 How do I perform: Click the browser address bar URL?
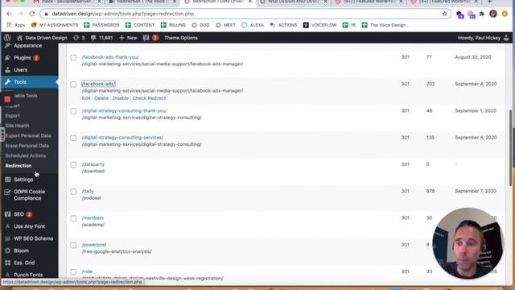click(123, 14)
